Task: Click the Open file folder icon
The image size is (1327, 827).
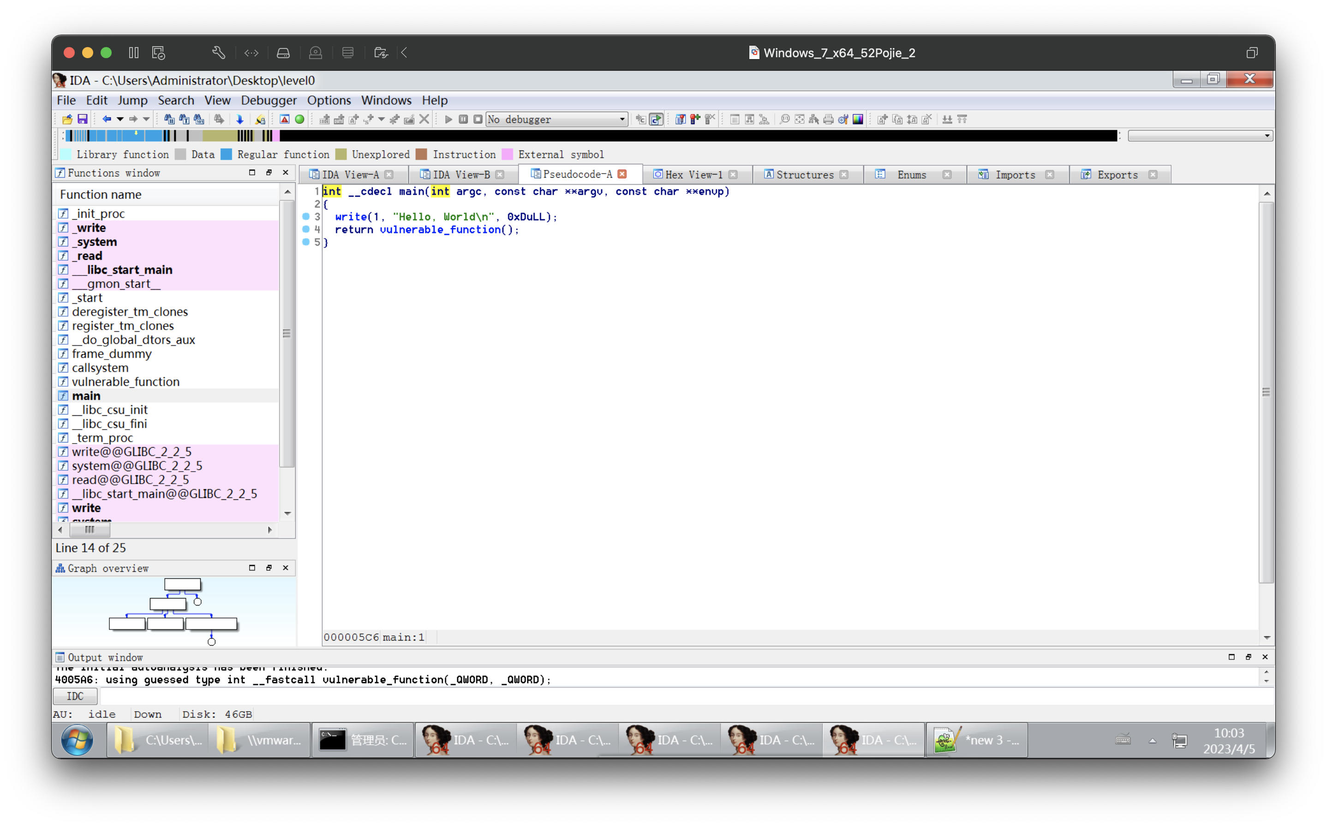Action: [x=67, y=119]
